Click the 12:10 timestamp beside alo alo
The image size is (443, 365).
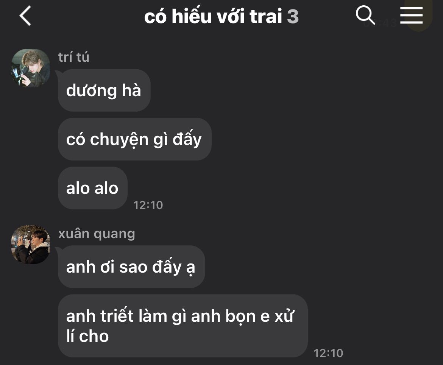[x=148, y=205]
